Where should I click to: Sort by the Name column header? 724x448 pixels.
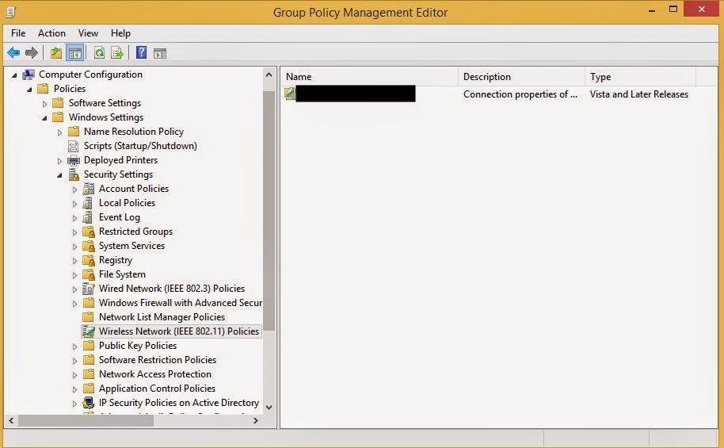370,77
